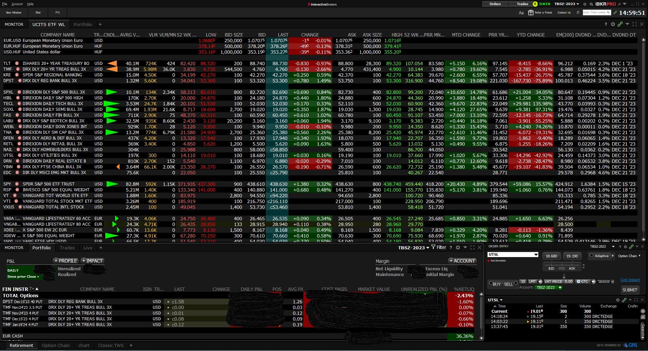Click price stepper arrows beside BID MID ASK
Viewport: 648px width, 351px height.
(x=584, y=266)
